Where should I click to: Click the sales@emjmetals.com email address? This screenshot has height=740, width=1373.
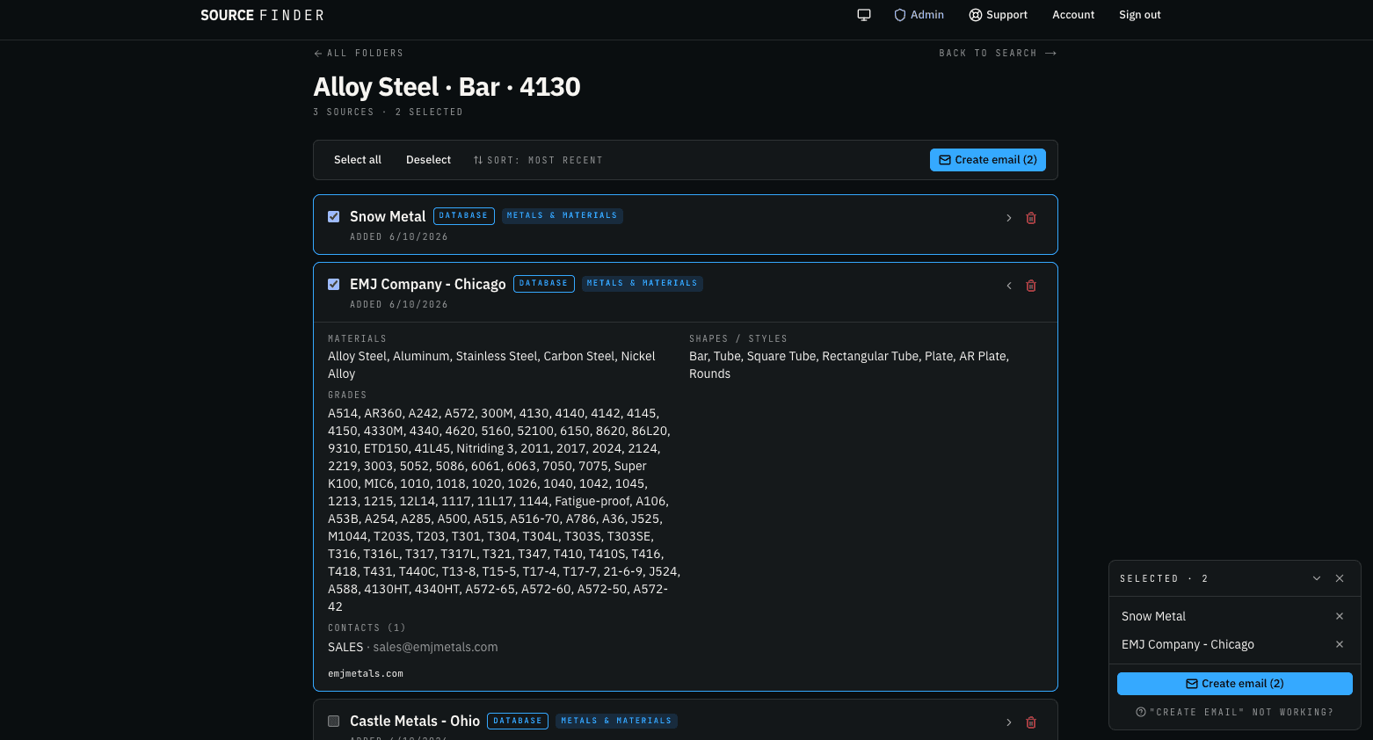435,647
